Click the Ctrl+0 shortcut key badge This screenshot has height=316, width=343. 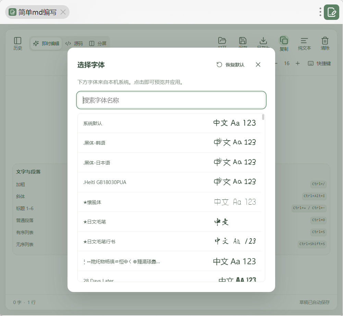click(x=318, y=220)
